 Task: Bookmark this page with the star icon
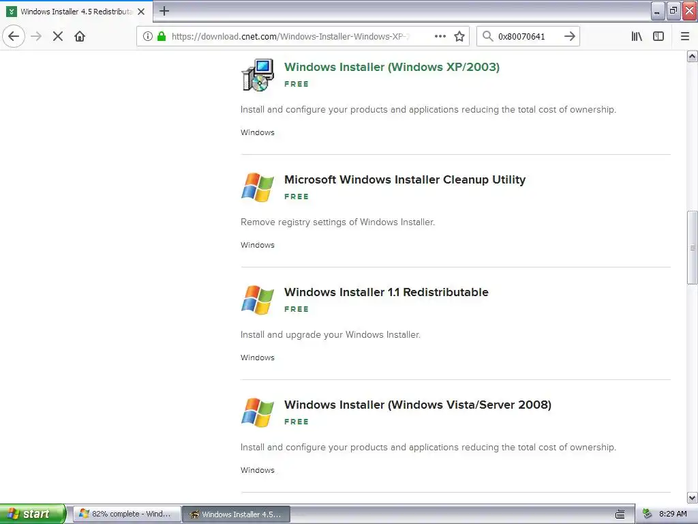(x=459, y=36)
